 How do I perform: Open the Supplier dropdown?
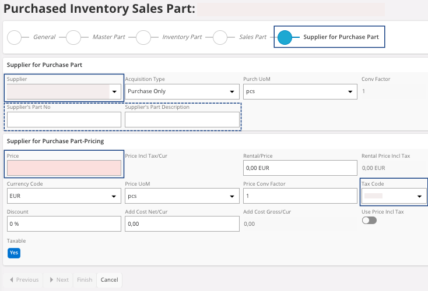(114, 92)
